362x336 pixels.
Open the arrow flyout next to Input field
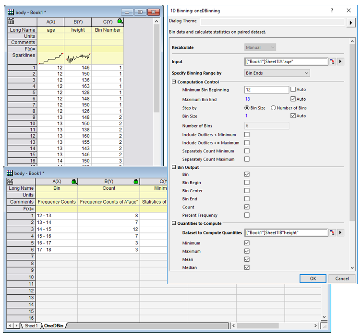(x=340, y=61)
